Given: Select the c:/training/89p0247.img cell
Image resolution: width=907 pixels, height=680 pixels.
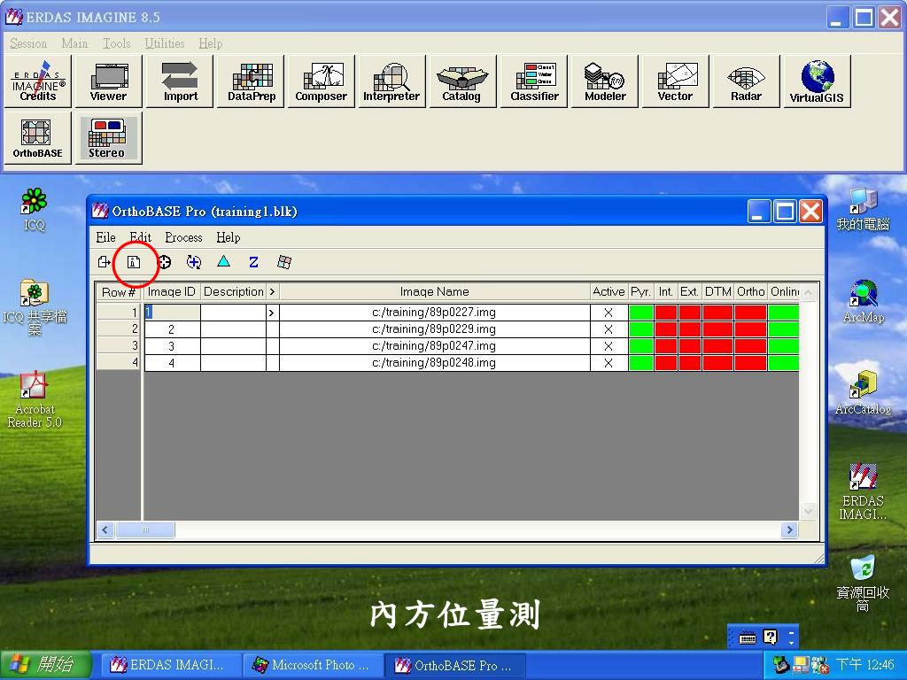Looking at the screenshot, I should click(434, 346).
